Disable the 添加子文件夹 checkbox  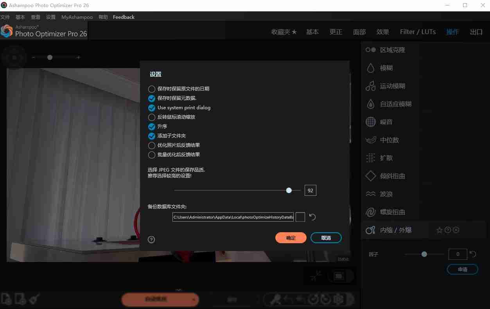152,136
